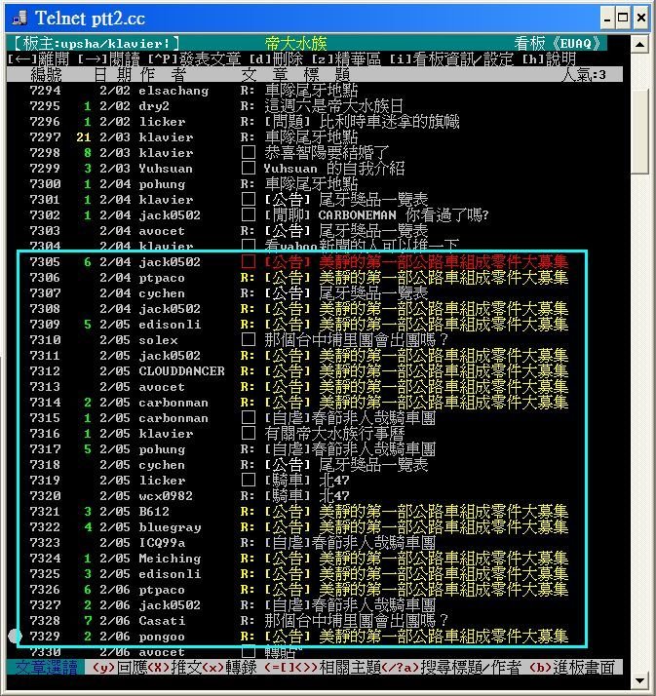Click author ICQ99a on post 7323
Viewport: 656px width, 696px height.
tap(162, 543)
